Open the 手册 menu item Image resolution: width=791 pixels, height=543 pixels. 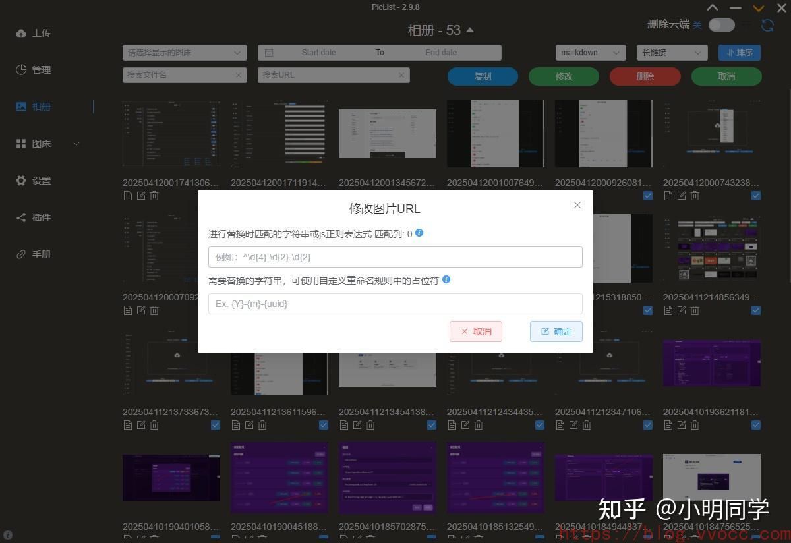coord(41,254)
